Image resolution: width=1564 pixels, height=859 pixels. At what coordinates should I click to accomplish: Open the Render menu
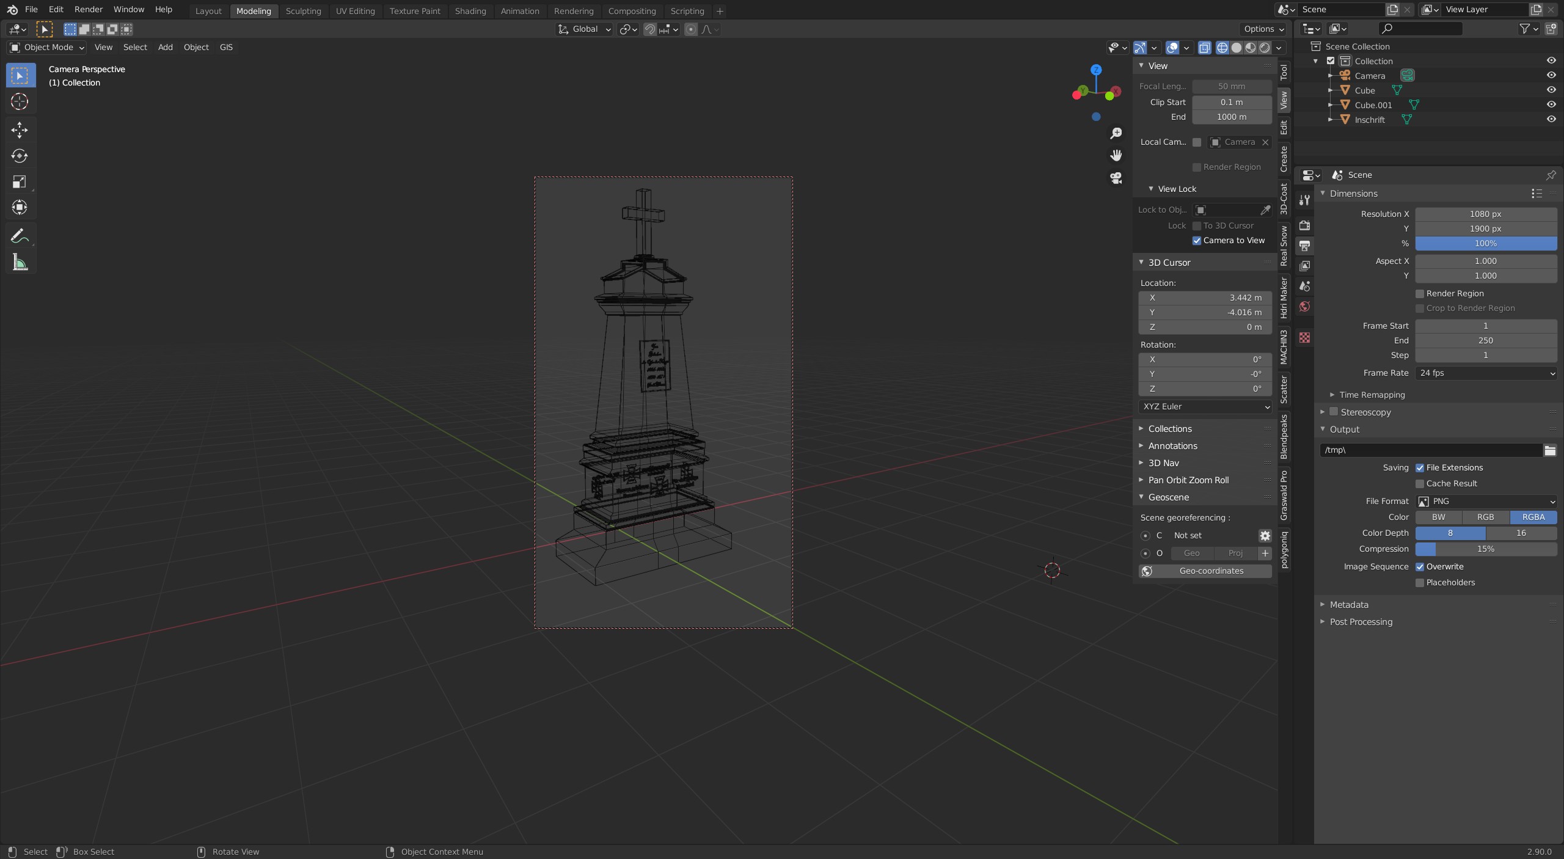click(x=89, y=10)
